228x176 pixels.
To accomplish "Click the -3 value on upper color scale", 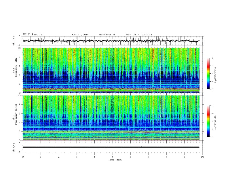I will pyautogui.click(x=212, y=58).
